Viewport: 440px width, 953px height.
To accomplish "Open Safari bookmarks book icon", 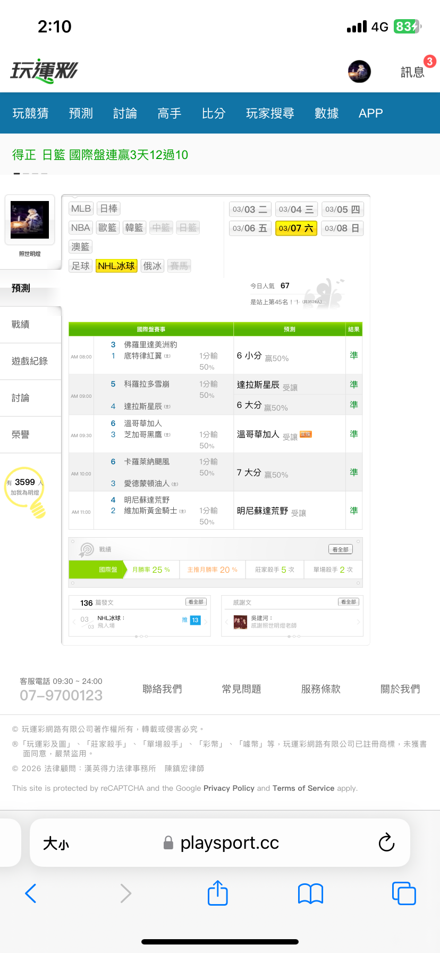I will [x=311, y=893].
